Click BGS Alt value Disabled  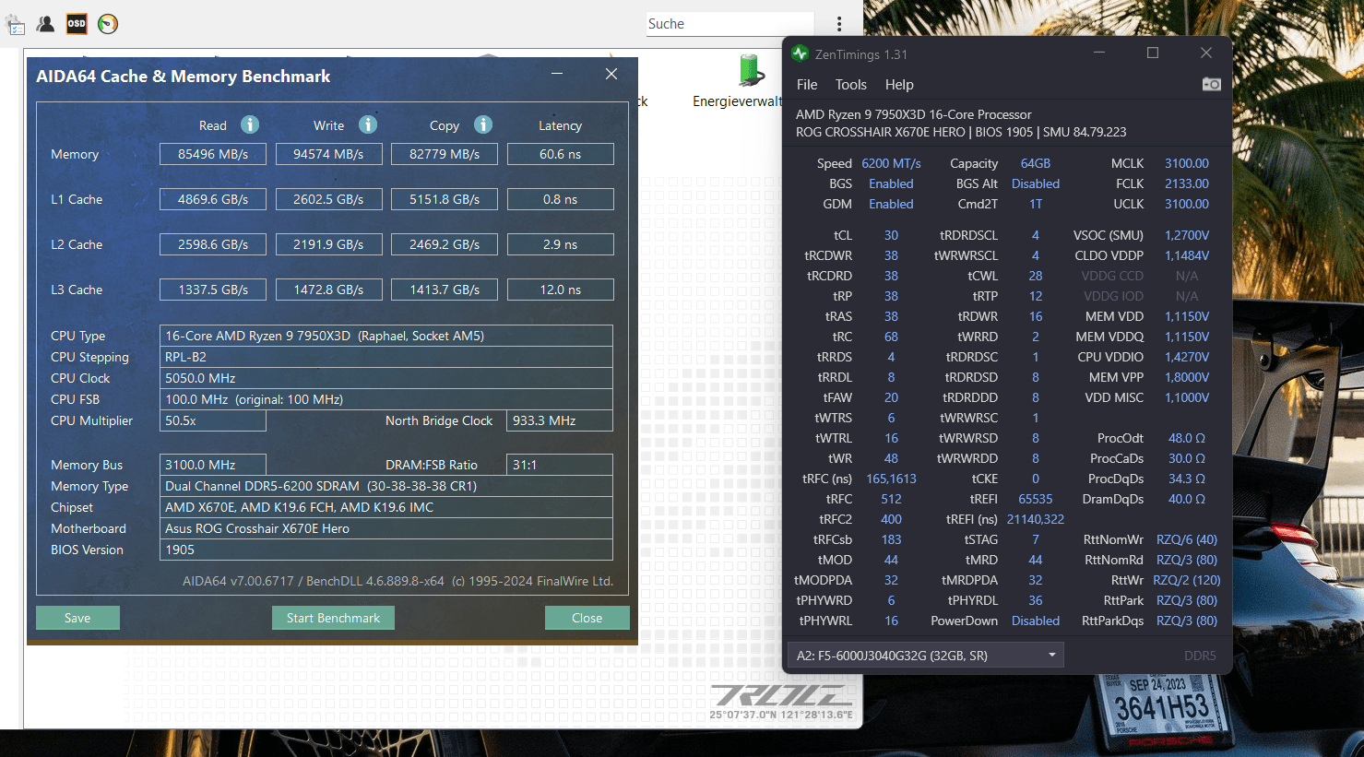click(1036, 183)
